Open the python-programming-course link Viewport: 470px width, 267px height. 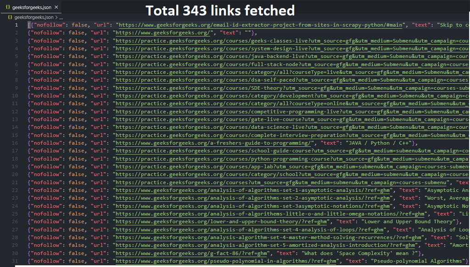[x=292, y=159]
